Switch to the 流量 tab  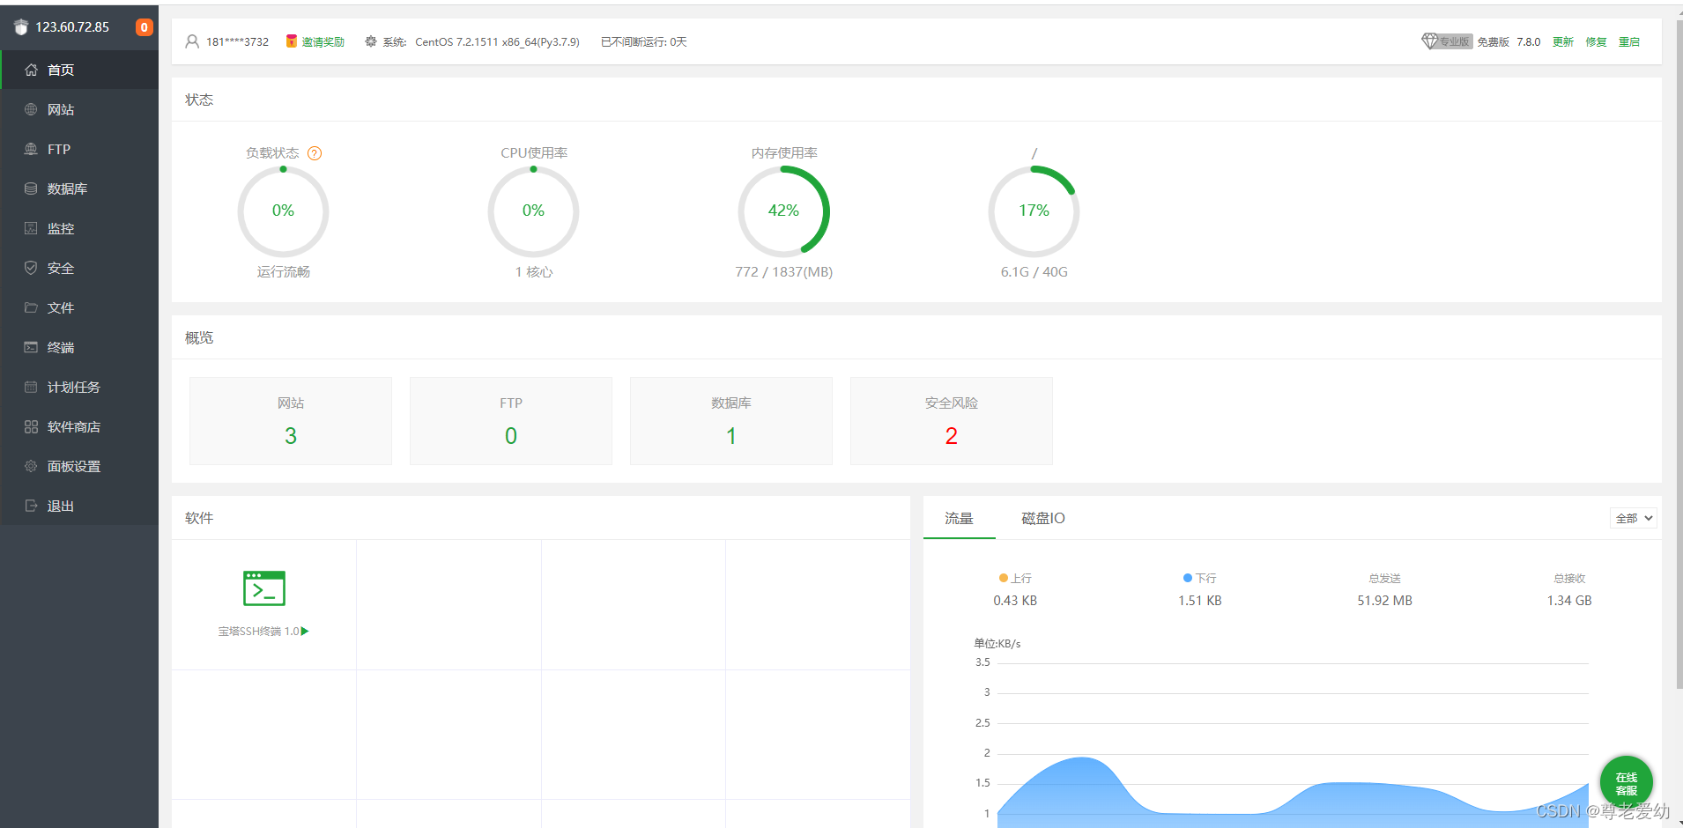coord(959,518)
